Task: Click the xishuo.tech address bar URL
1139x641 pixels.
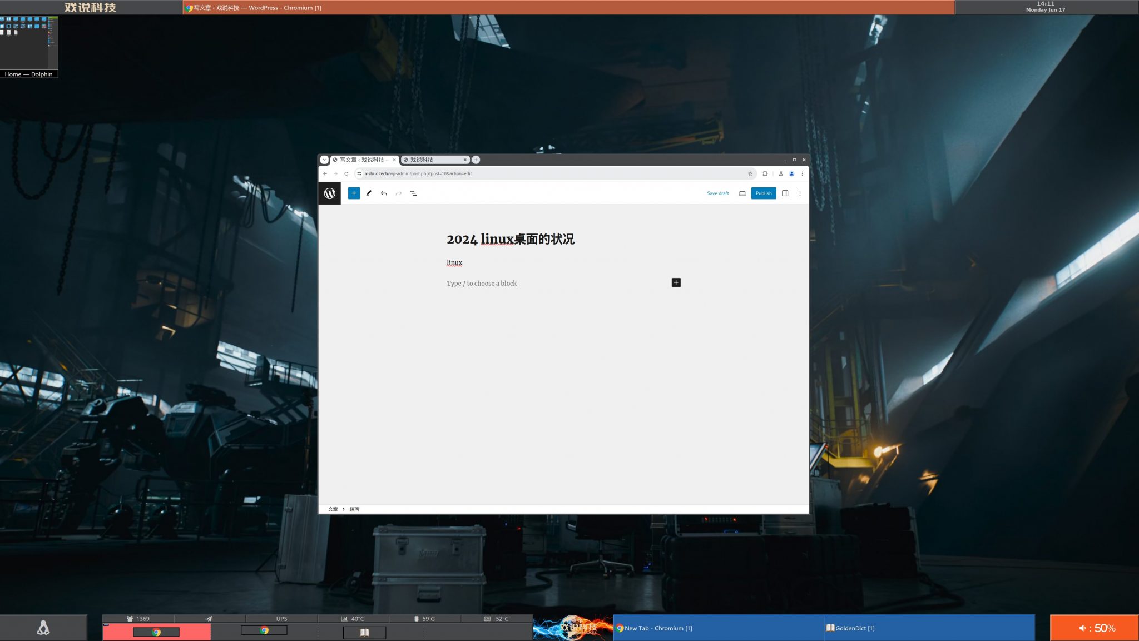Action: click(x=418, y=173)
